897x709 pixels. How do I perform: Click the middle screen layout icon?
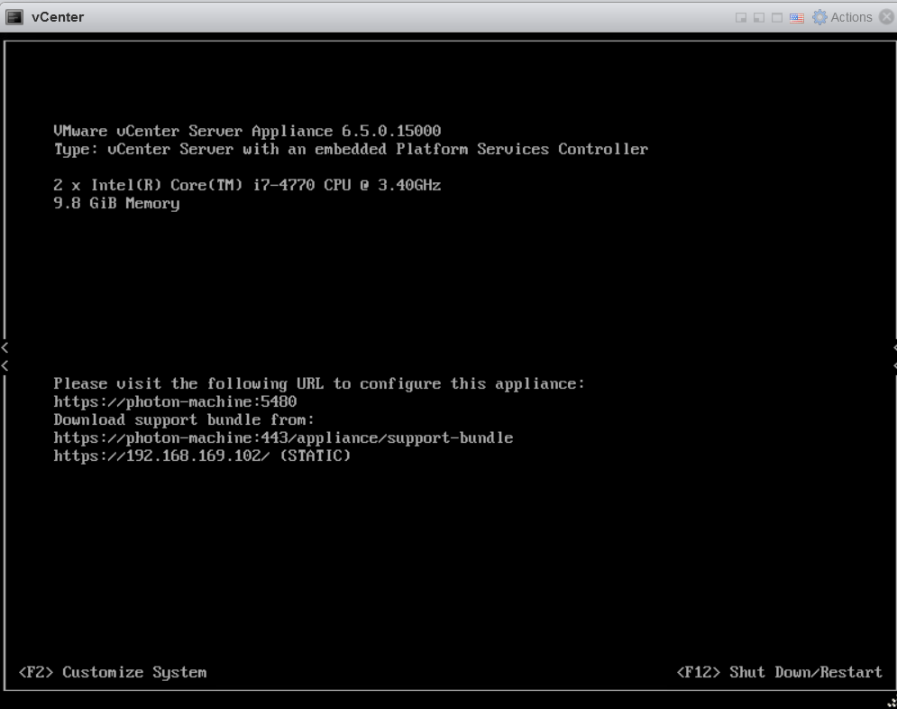(758, 17)
